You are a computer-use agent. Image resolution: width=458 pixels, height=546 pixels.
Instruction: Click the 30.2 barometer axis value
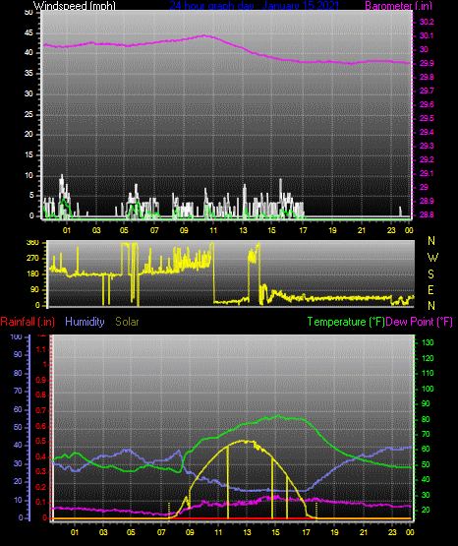coord(427,22)
